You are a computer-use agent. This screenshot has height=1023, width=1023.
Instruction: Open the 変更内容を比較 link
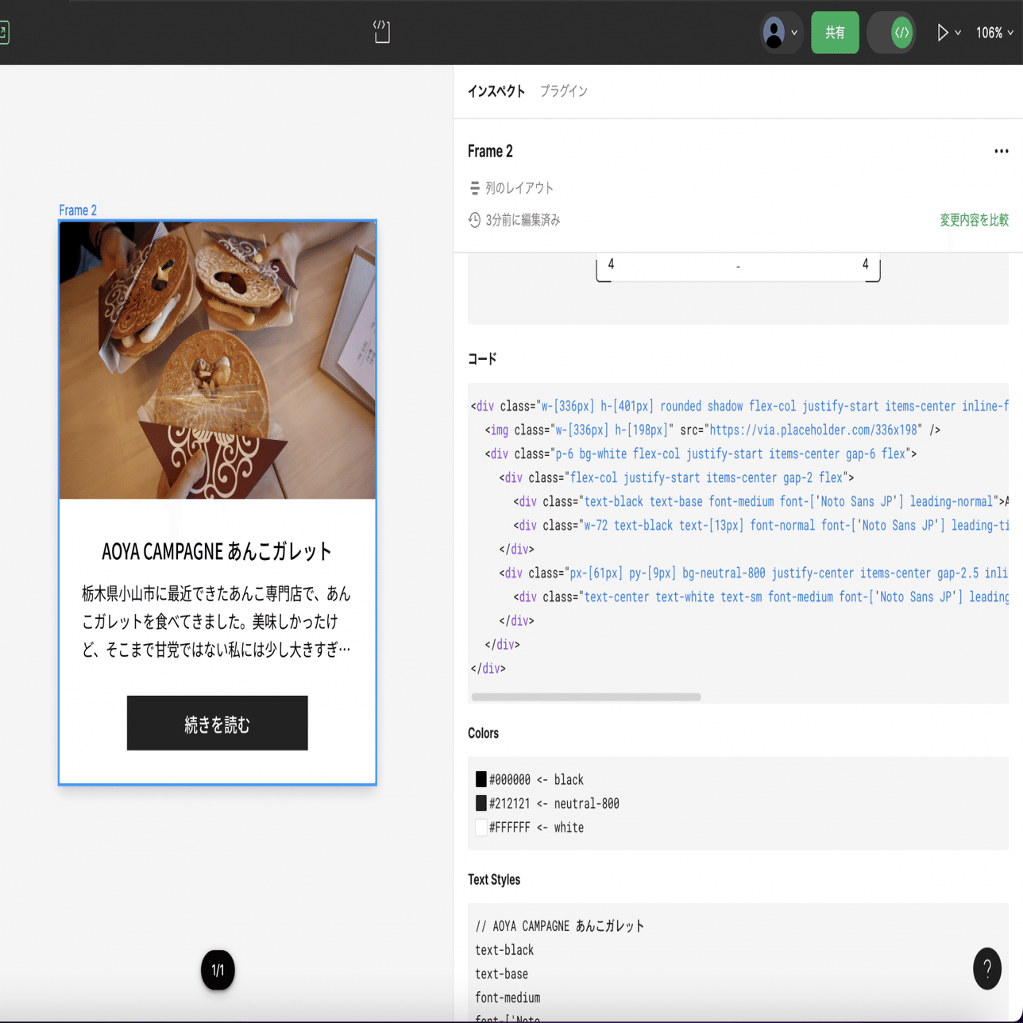point(974,220)
